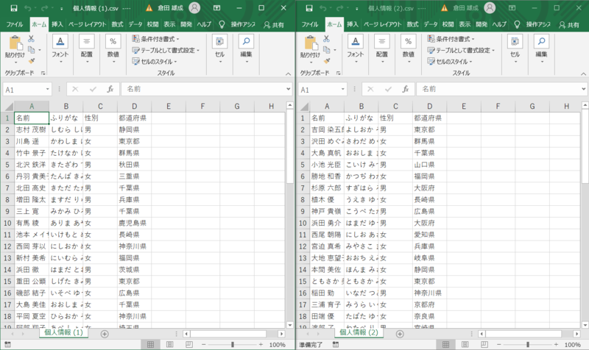This screenshot has height=350, width=589.
Task: Select the Select All corner in the left worksheet
Action: [8, 106]
